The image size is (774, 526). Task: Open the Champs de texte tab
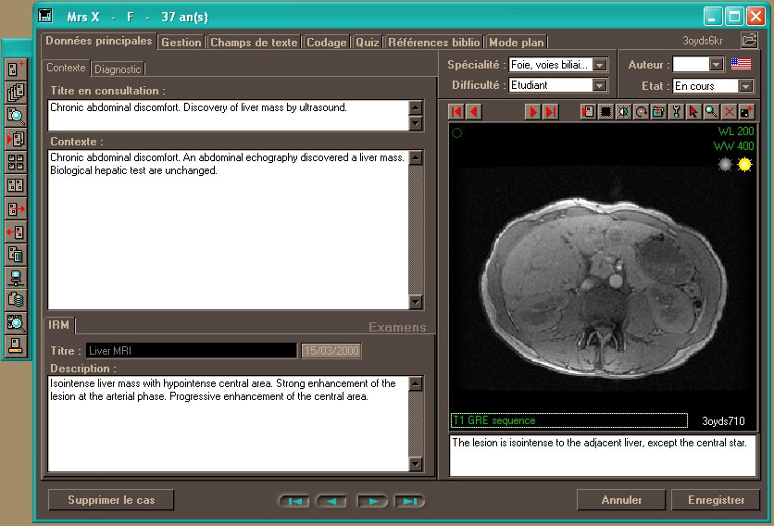tap(254, 43)
